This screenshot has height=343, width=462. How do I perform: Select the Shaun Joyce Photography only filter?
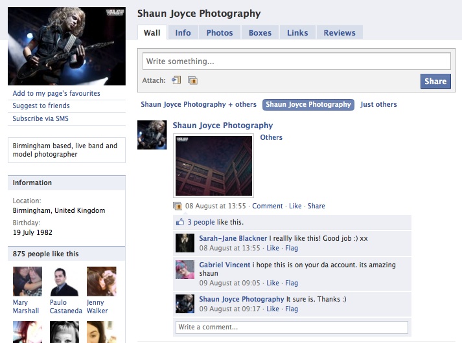[x=308, y=104]
